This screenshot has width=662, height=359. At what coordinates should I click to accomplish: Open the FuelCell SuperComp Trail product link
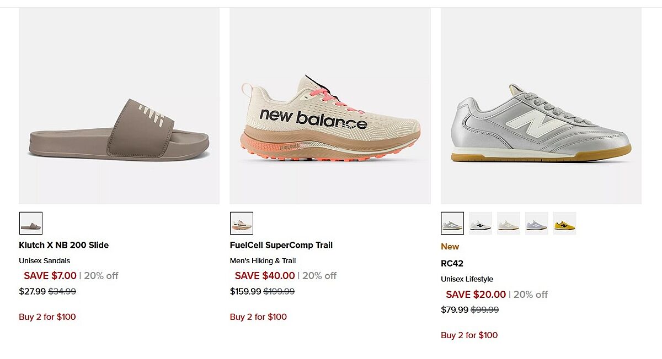(x=281, y=245)
